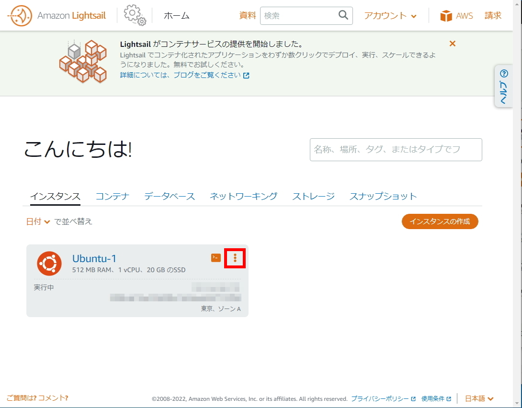Viewport: 522px width, 408px height.
Task: Click 東京、ゾーン A location text
Action: click(x=221, y=309)
